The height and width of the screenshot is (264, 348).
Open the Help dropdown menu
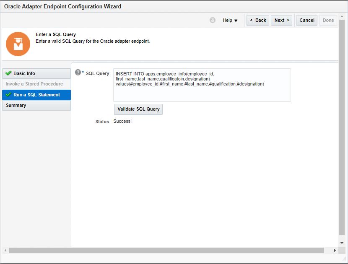coord(230,20)
